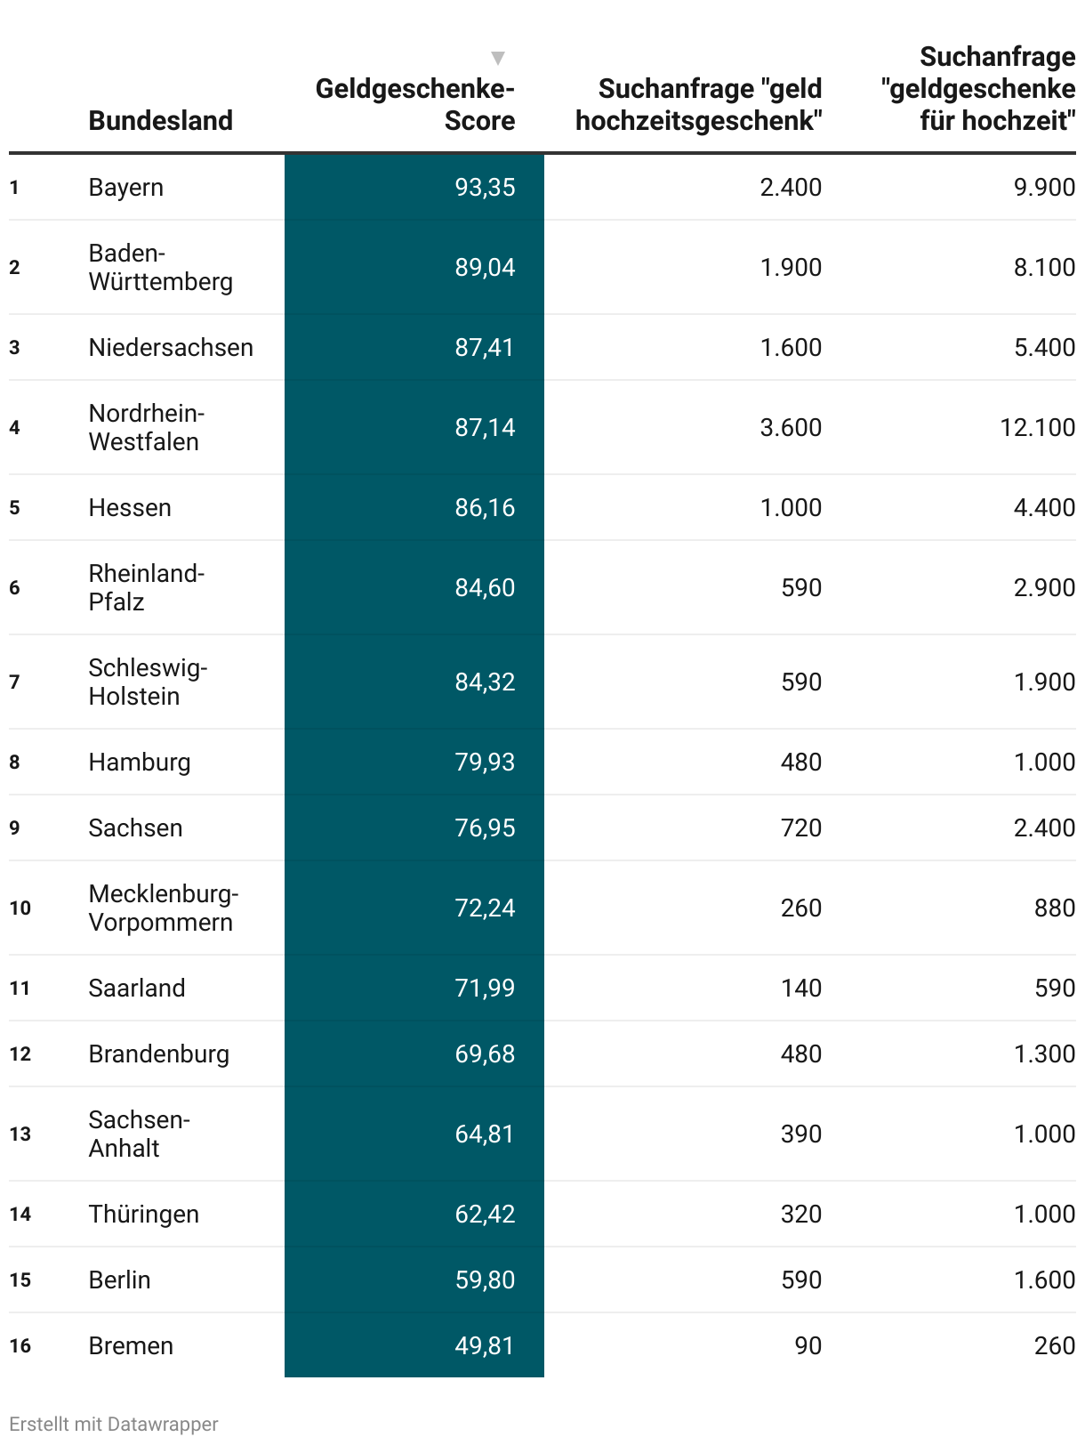The height and width of the screenshot is (1445, 1085).
Task: Select Nordrhein-Westfalen's value 12.100
Action: click(1037, 427)
